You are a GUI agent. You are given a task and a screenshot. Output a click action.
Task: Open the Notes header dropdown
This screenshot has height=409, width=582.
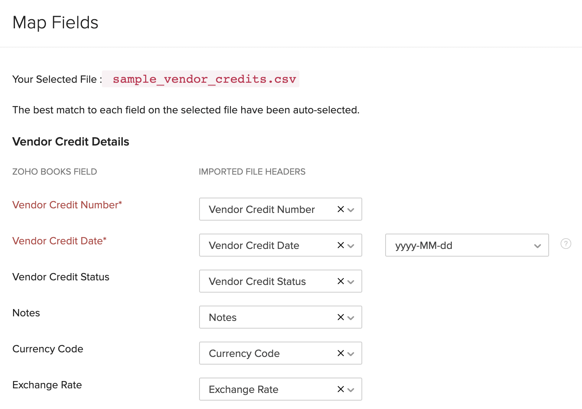(350, 317)
